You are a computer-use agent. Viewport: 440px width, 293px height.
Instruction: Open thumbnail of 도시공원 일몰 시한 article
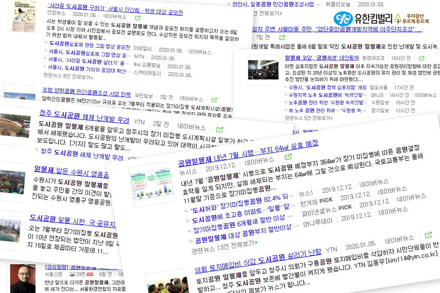[10, 230]
